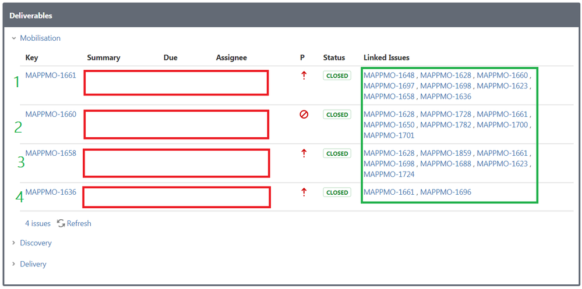Click the Assignee column header

[x=231, y=58]
